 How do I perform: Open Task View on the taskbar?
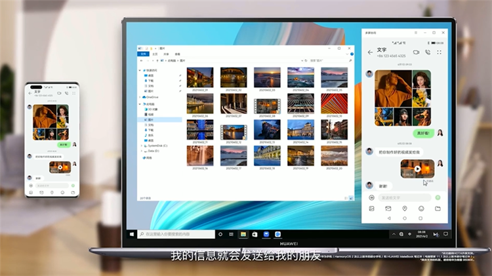click(x=232, y=234)
